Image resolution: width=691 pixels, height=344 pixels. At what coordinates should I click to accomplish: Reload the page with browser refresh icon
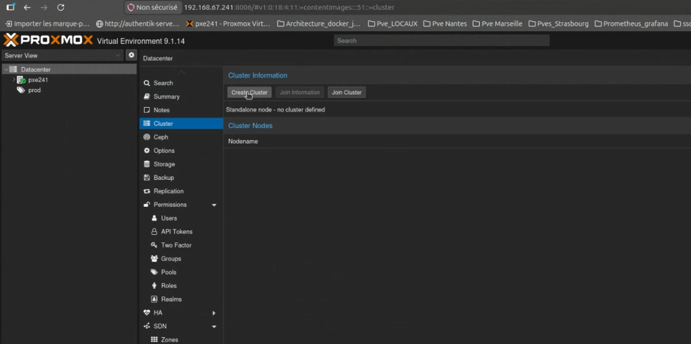click(60, 7)
